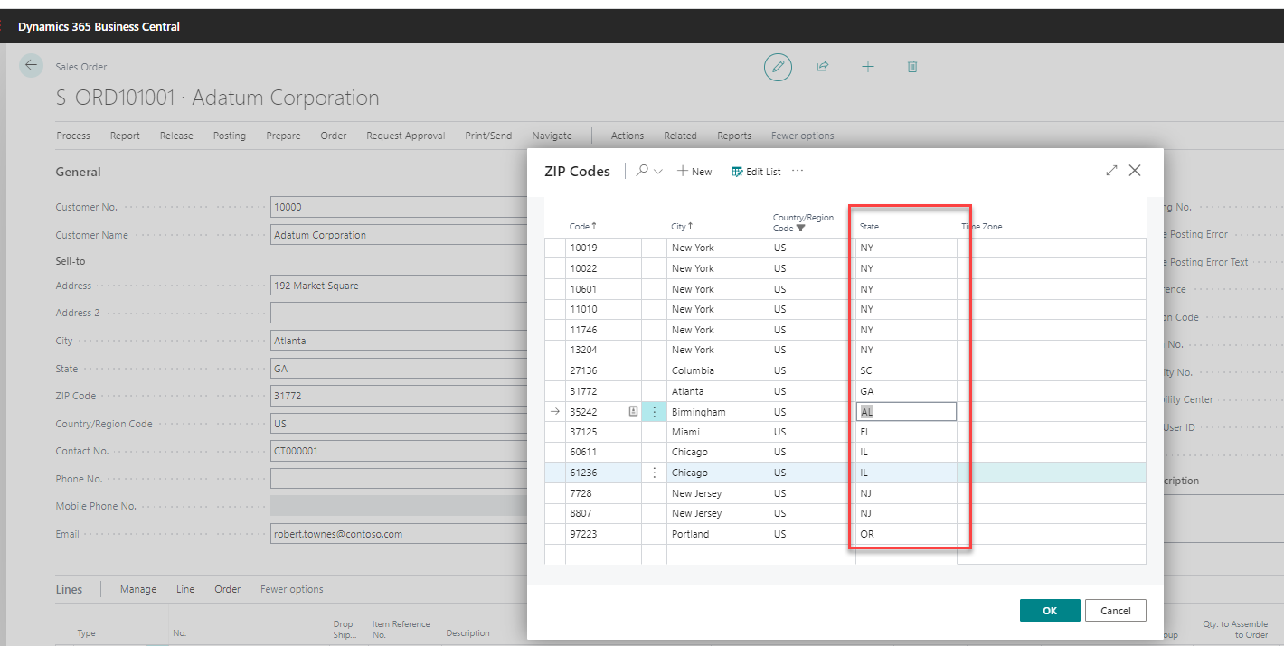The width and height of the screenshot is (1284, 646).
Task: Expand the ZIP Codes dialog to full screen
Action: pyautogui.click(x=1111, y=171)
